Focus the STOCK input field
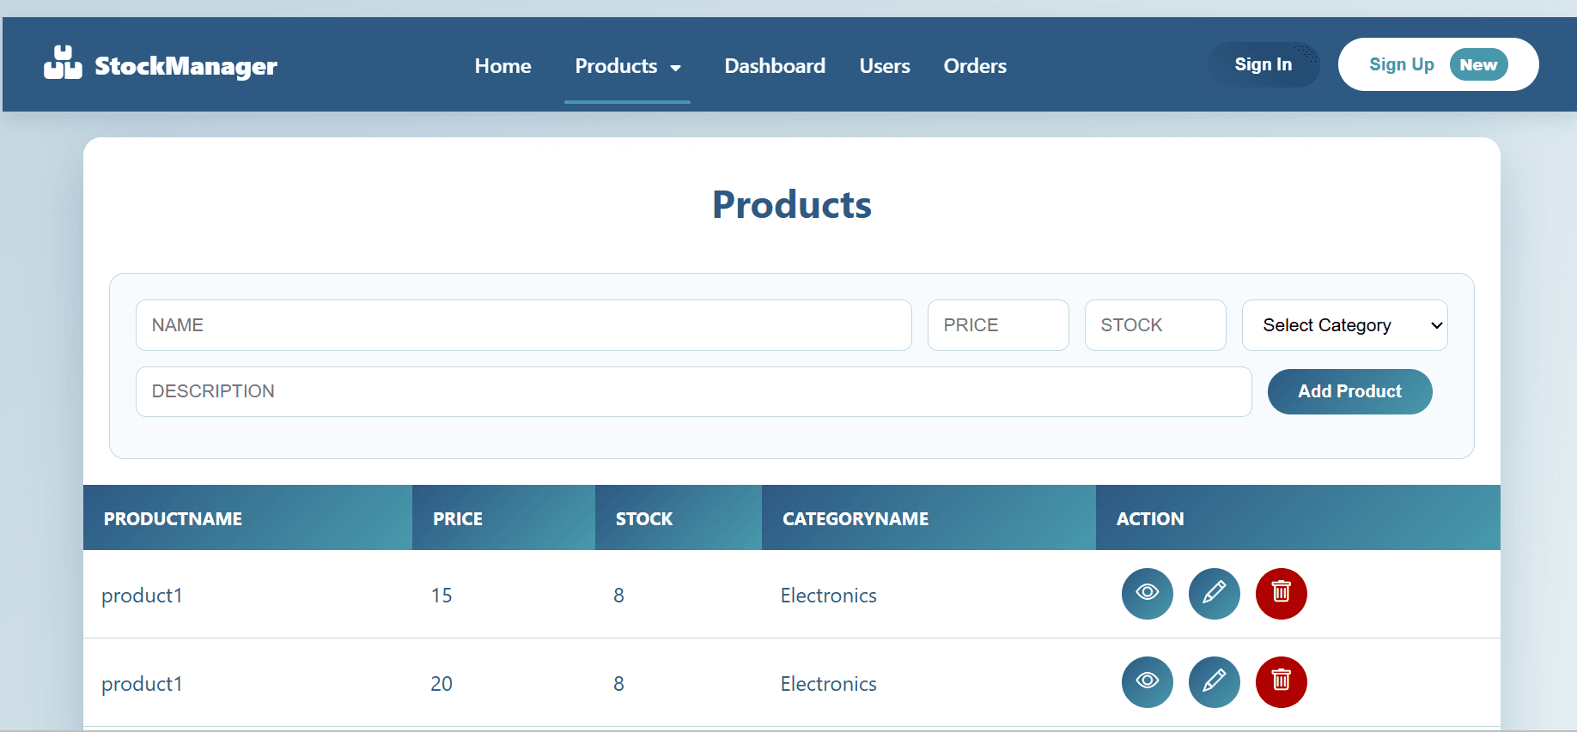This screenshot has width=1577, height=732. [x=1155, y=325]
